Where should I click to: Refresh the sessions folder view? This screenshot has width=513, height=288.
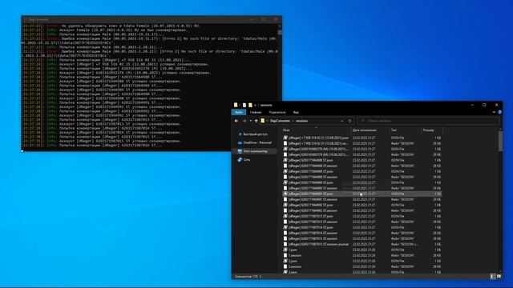coord(349,121)
